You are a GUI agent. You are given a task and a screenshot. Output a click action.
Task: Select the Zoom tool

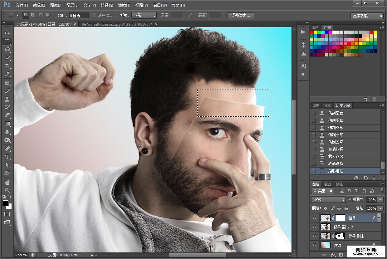pos(7,190)
